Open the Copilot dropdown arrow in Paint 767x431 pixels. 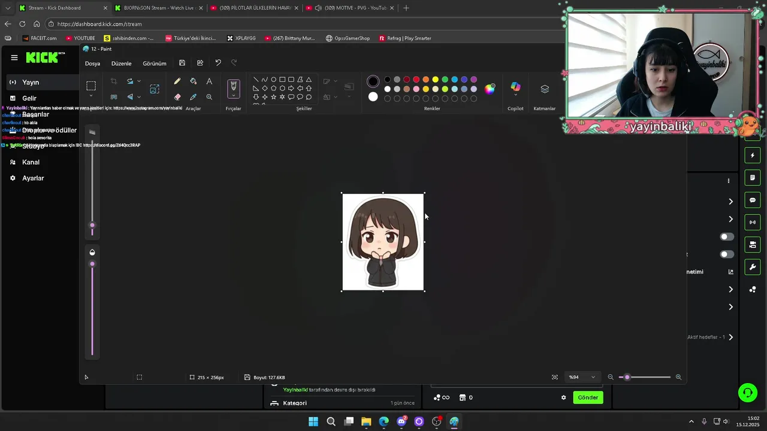click(515, 96)
